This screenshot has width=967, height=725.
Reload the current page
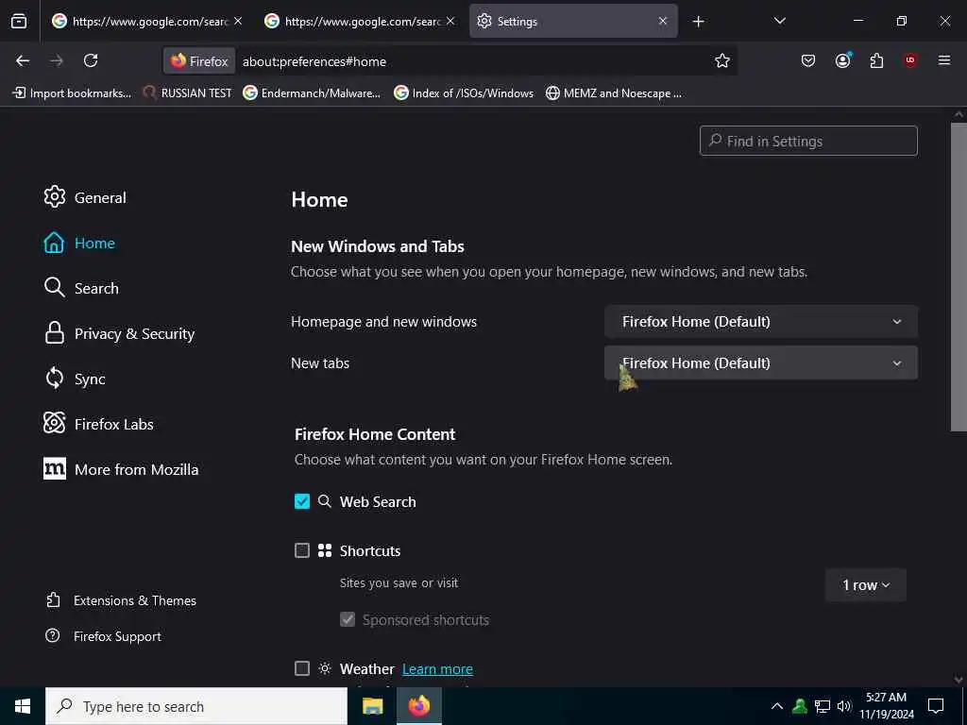[x=91, y=60]
